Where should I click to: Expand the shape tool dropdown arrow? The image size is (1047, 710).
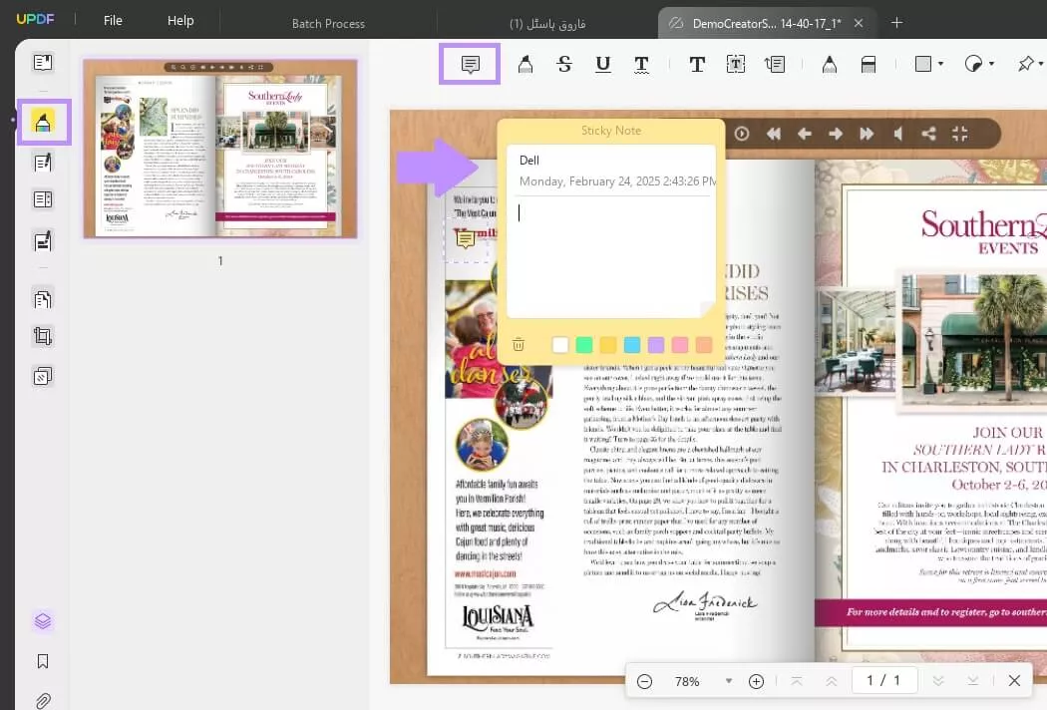[941, 64]
